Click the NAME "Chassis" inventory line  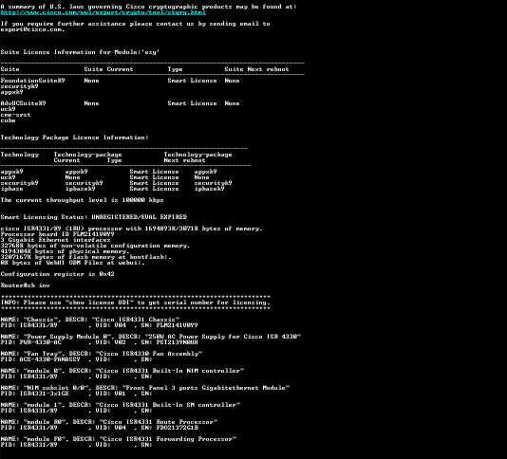pyautogui.click(x=90, y=320)
